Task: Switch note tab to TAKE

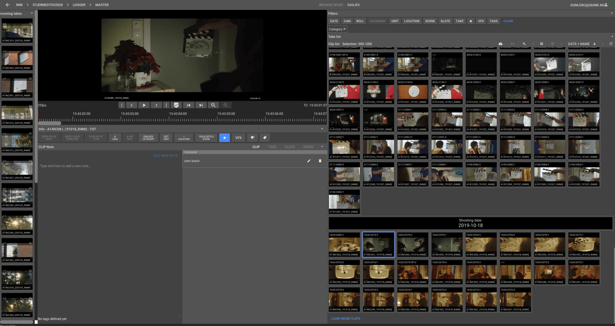Action: tap(272, 147)
